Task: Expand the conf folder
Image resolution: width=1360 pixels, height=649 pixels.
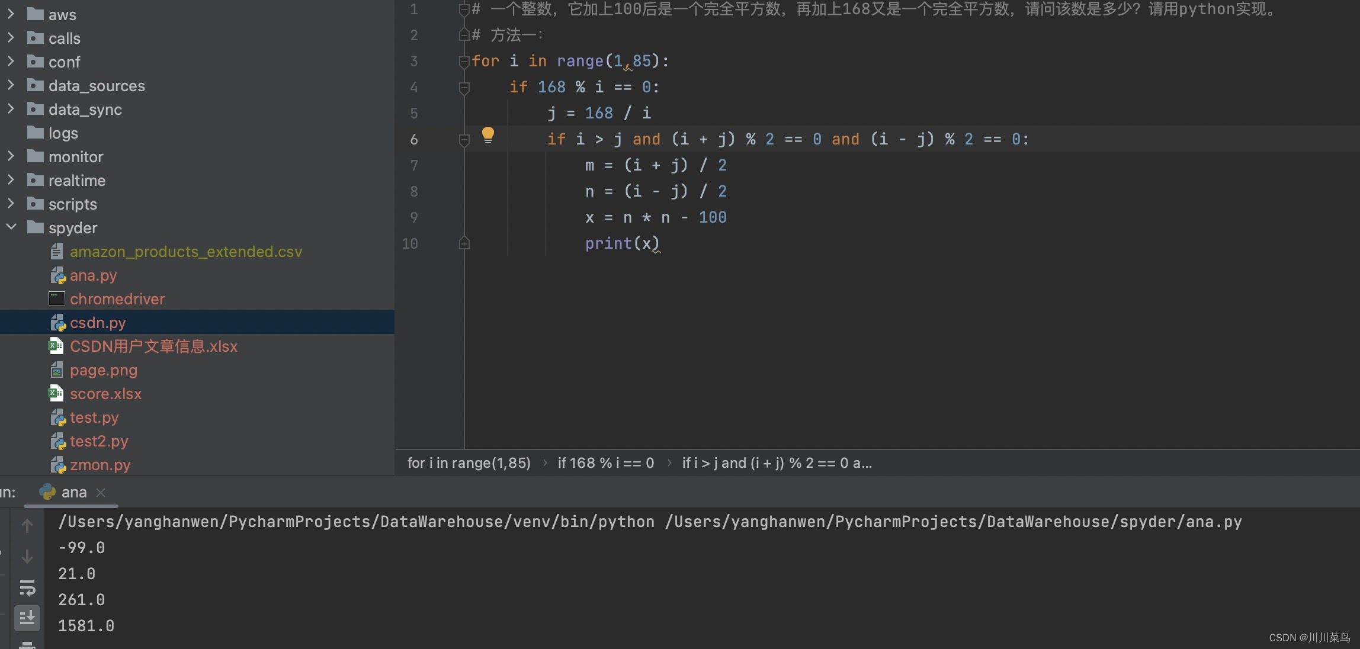Action: click(x=11, y=62)
